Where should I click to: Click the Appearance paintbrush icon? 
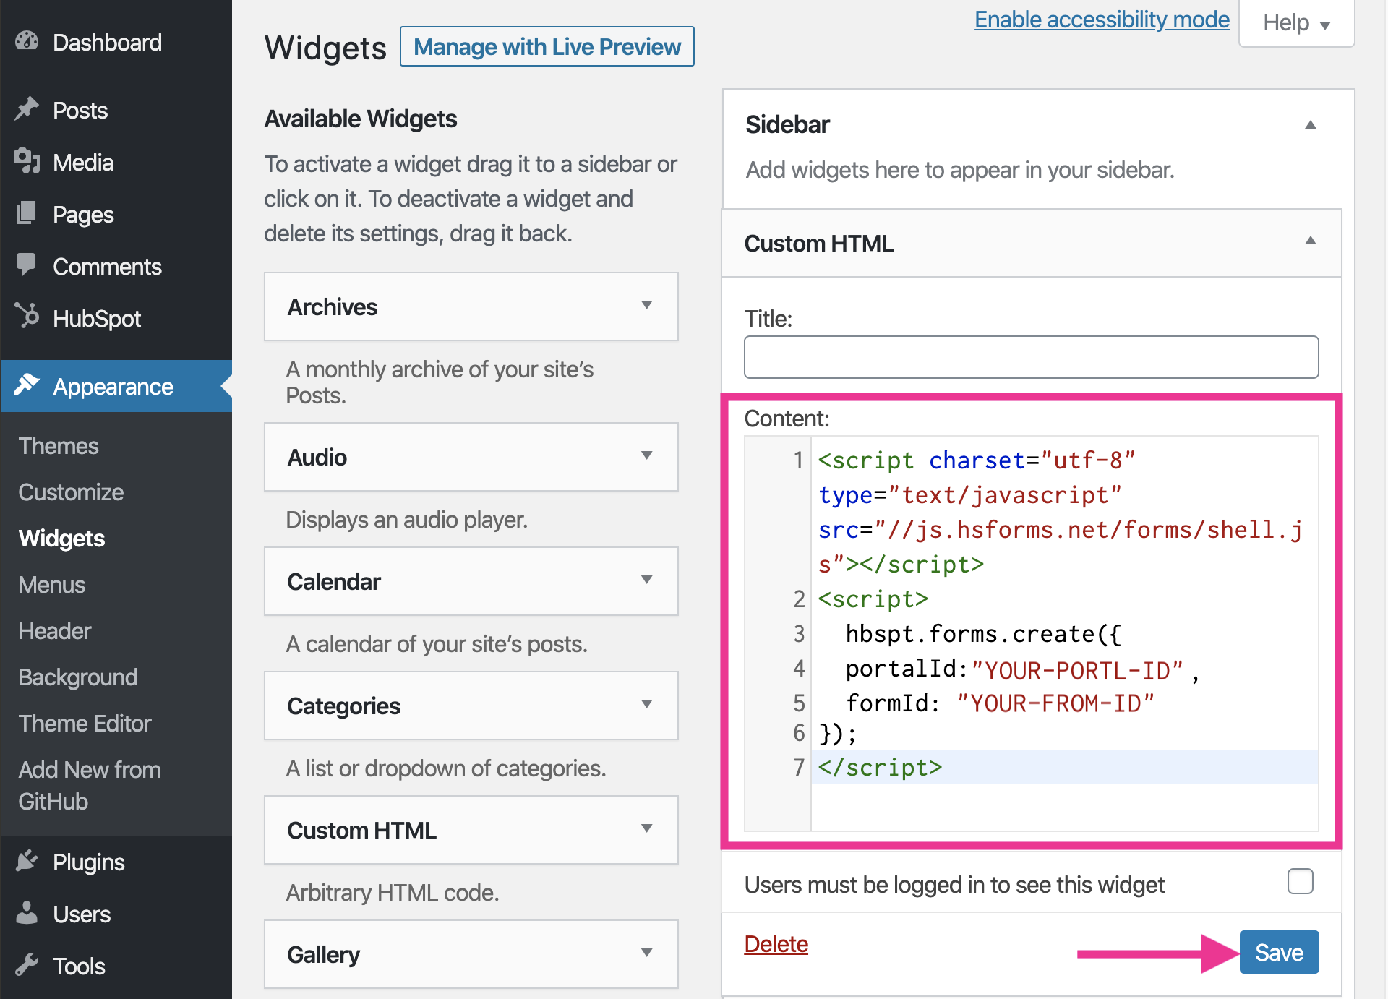(27, 385)
